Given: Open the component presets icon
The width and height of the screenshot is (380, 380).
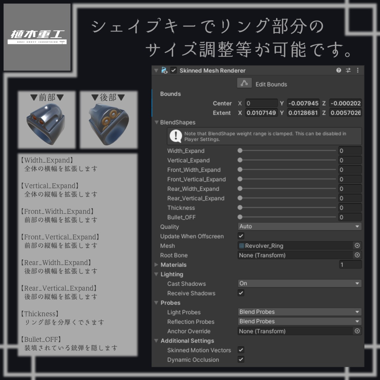Looking at the screenshot, I should [347, 71].
